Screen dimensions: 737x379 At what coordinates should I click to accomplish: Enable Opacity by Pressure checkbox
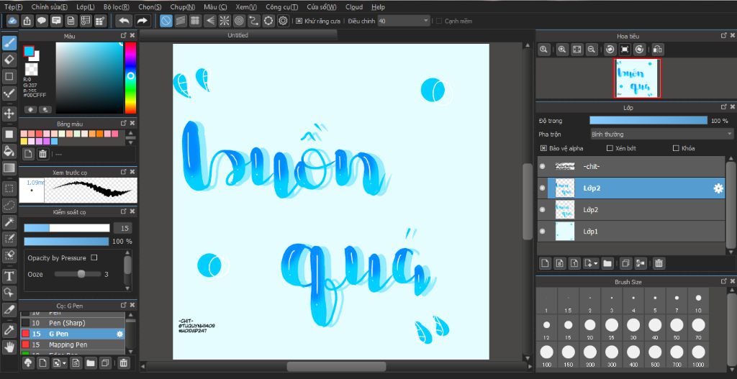click(94, 258)
